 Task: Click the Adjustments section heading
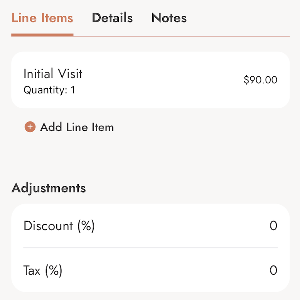tap(49, 188)
